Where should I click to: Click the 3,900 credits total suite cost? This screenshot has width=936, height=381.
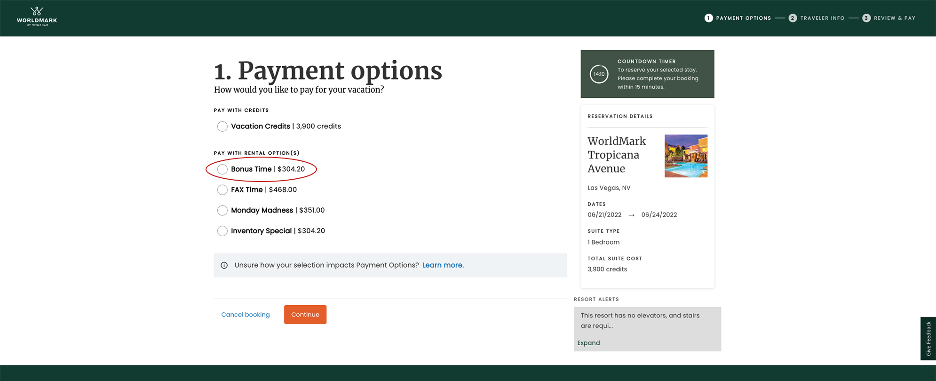(607, 269)
